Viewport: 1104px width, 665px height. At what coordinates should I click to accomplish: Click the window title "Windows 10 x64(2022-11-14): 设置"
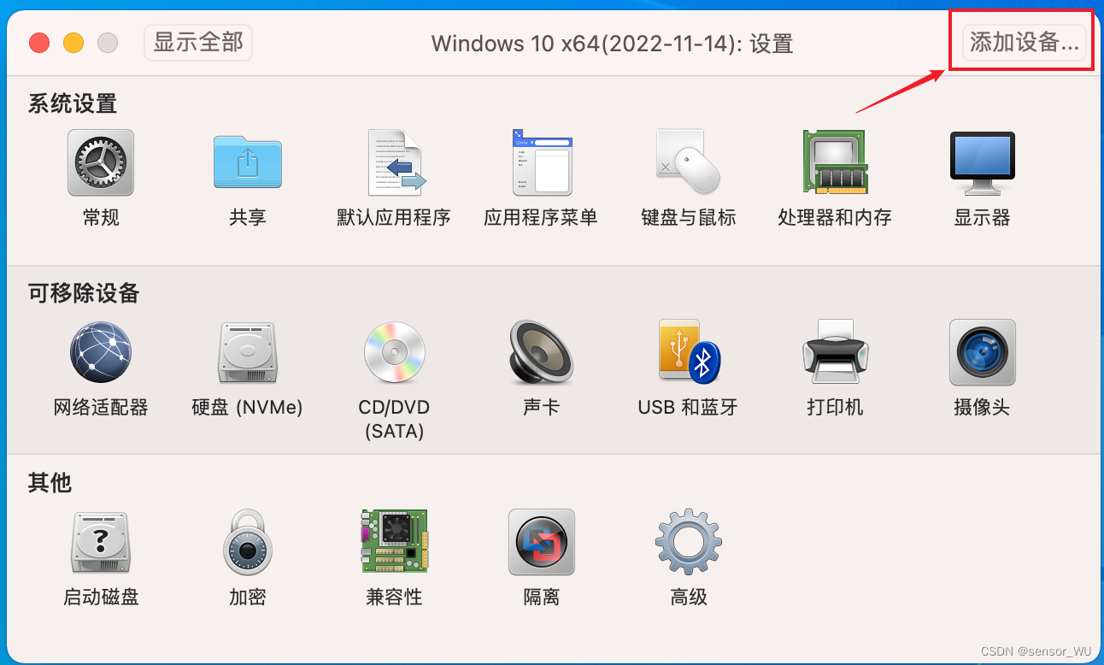pos(613,44)
